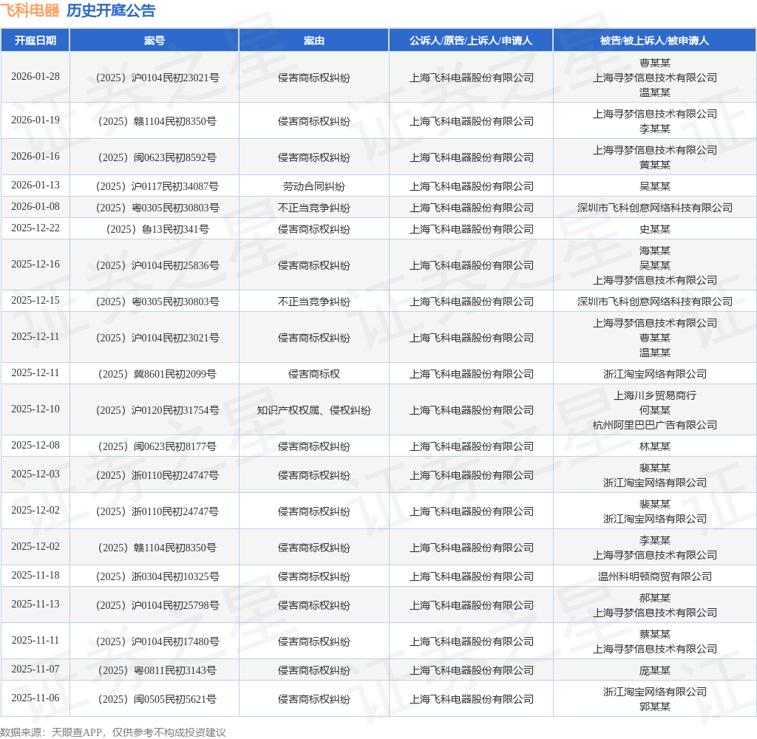The width and height of the screenshot is (757, 739).
Task: Click defendant 杭州阿里巴巴广告有限公司
Action: point(655,425)
